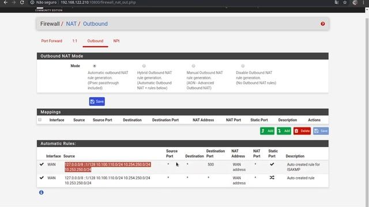Image resolution: width=369 pixels, height=207 pixels.
Task: Open the translate page icon in address bar
Action: tap(337, 2)
